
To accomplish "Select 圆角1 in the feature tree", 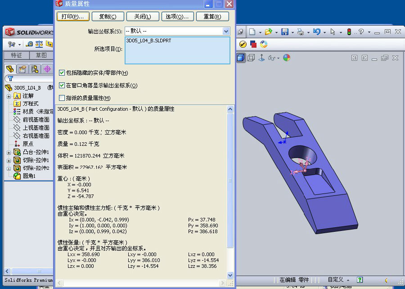I will (x=29, y=176).
